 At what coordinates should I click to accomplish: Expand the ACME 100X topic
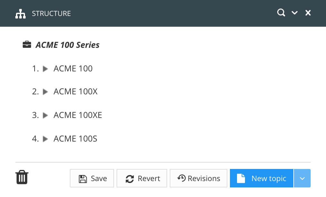point(45,91)
